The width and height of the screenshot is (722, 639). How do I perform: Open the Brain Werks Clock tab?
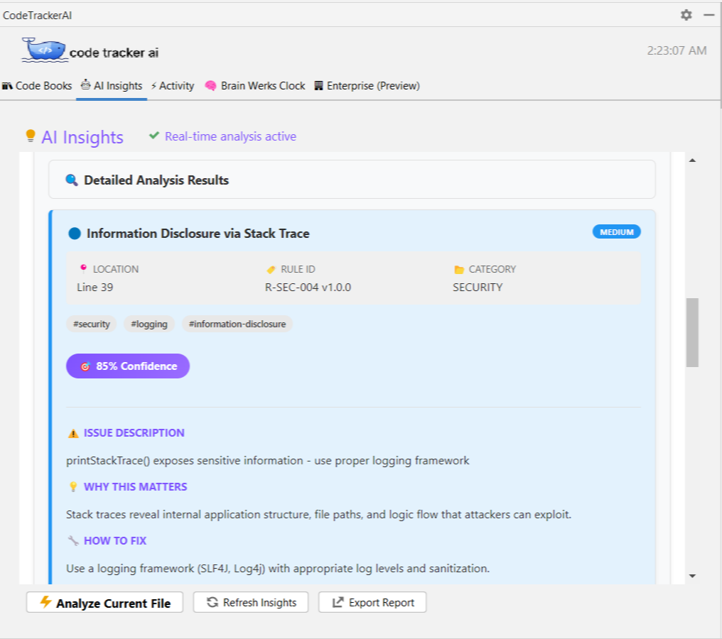tap(255, 85)
